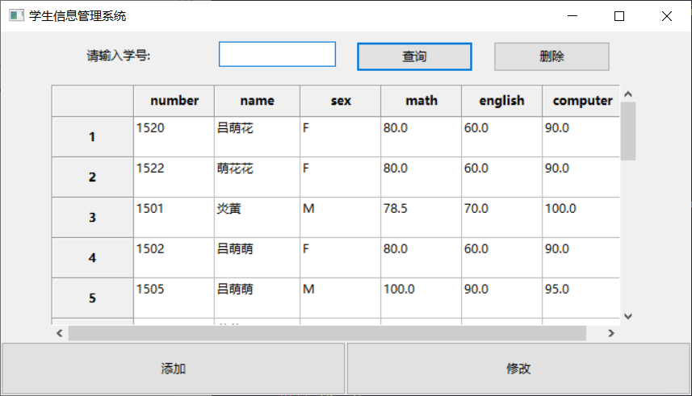This screenshot has height=396, width=692.
Task: Select row header 4
Action: [93, 258]
